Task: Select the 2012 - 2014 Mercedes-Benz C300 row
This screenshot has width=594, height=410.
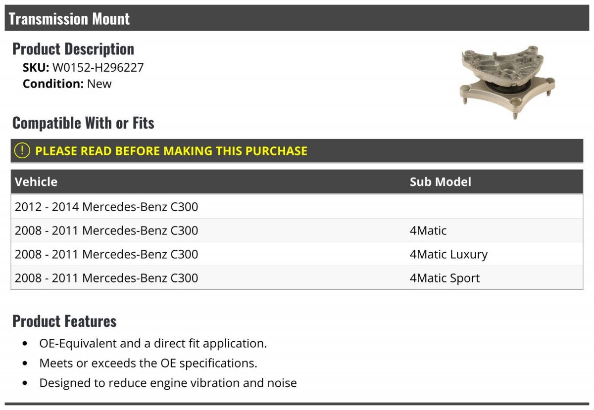Action: pyautogui.click(x=297, y=206)
